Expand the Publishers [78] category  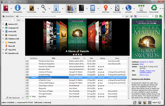[3, 39]
